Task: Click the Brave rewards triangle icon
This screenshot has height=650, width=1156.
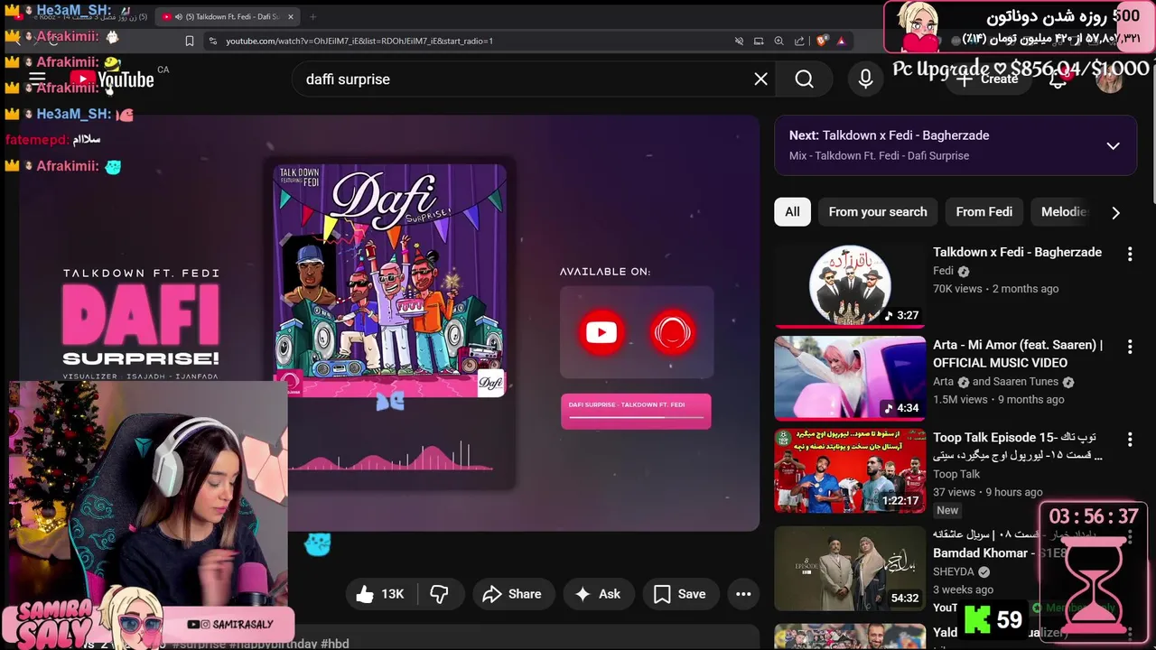Action: click(841, 41)
